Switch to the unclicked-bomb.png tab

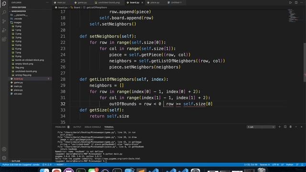click(109, 2)
